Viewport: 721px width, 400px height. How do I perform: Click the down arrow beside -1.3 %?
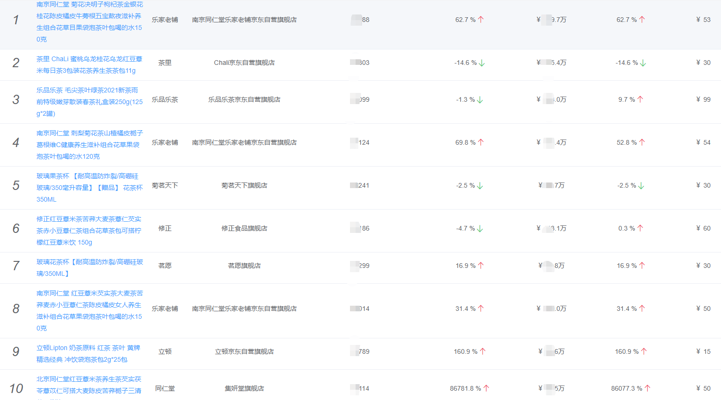480,100
